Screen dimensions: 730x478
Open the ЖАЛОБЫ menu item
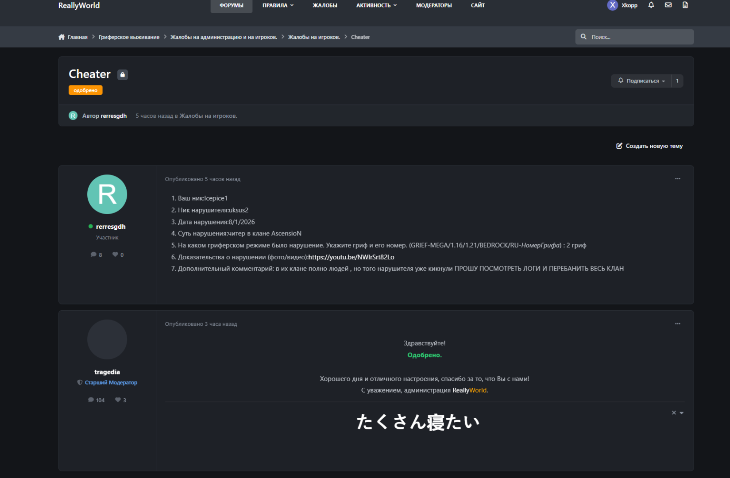click(325, 5)
